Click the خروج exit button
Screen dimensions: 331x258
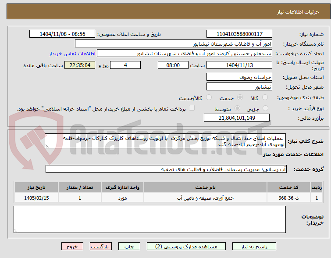72,247
